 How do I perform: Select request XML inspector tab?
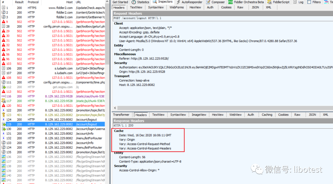(x=269, y=7)
